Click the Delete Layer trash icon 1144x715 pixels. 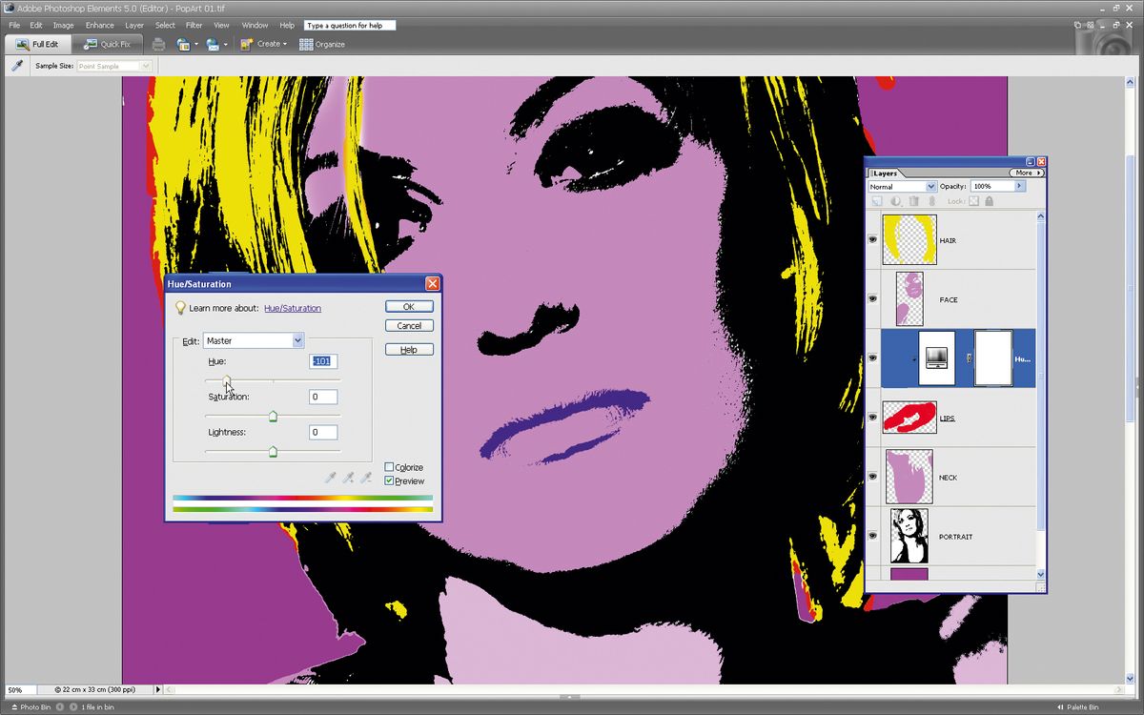915,201
